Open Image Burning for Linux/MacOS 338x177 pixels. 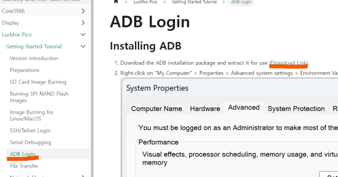click(32, 115)
